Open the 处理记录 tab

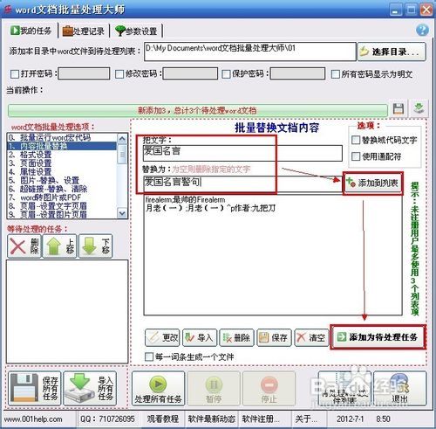[84, 31]
